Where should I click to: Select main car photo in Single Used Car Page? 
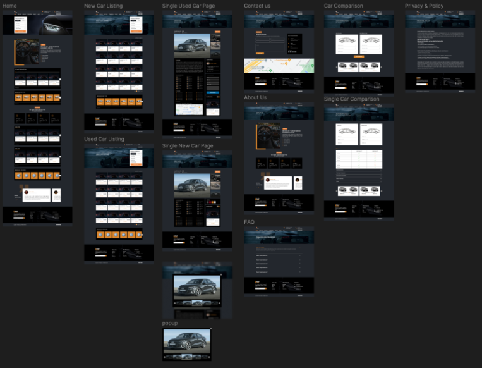point(192,46)
